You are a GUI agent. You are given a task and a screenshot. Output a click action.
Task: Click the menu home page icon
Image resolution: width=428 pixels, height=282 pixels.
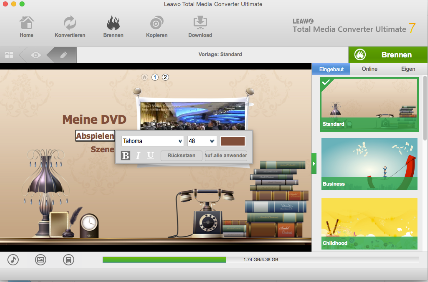click(145, 77)
